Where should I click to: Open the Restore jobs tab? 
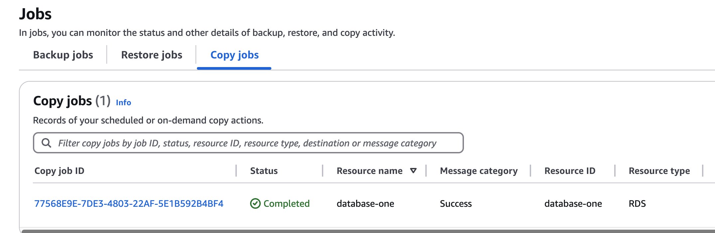[x=151, y=55]
